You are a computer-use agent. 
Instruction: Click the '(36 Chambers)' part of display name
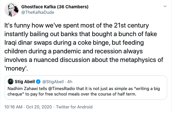[73, 7]
